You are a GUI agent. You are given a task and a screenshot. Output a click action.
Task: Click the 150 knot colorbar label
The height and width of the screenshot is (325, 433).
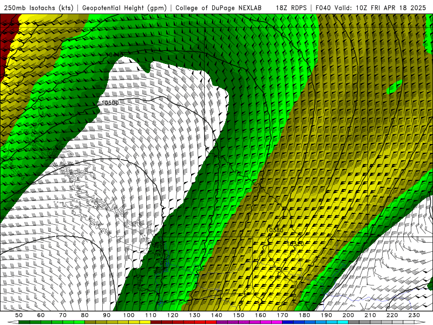tap(239, 315)
